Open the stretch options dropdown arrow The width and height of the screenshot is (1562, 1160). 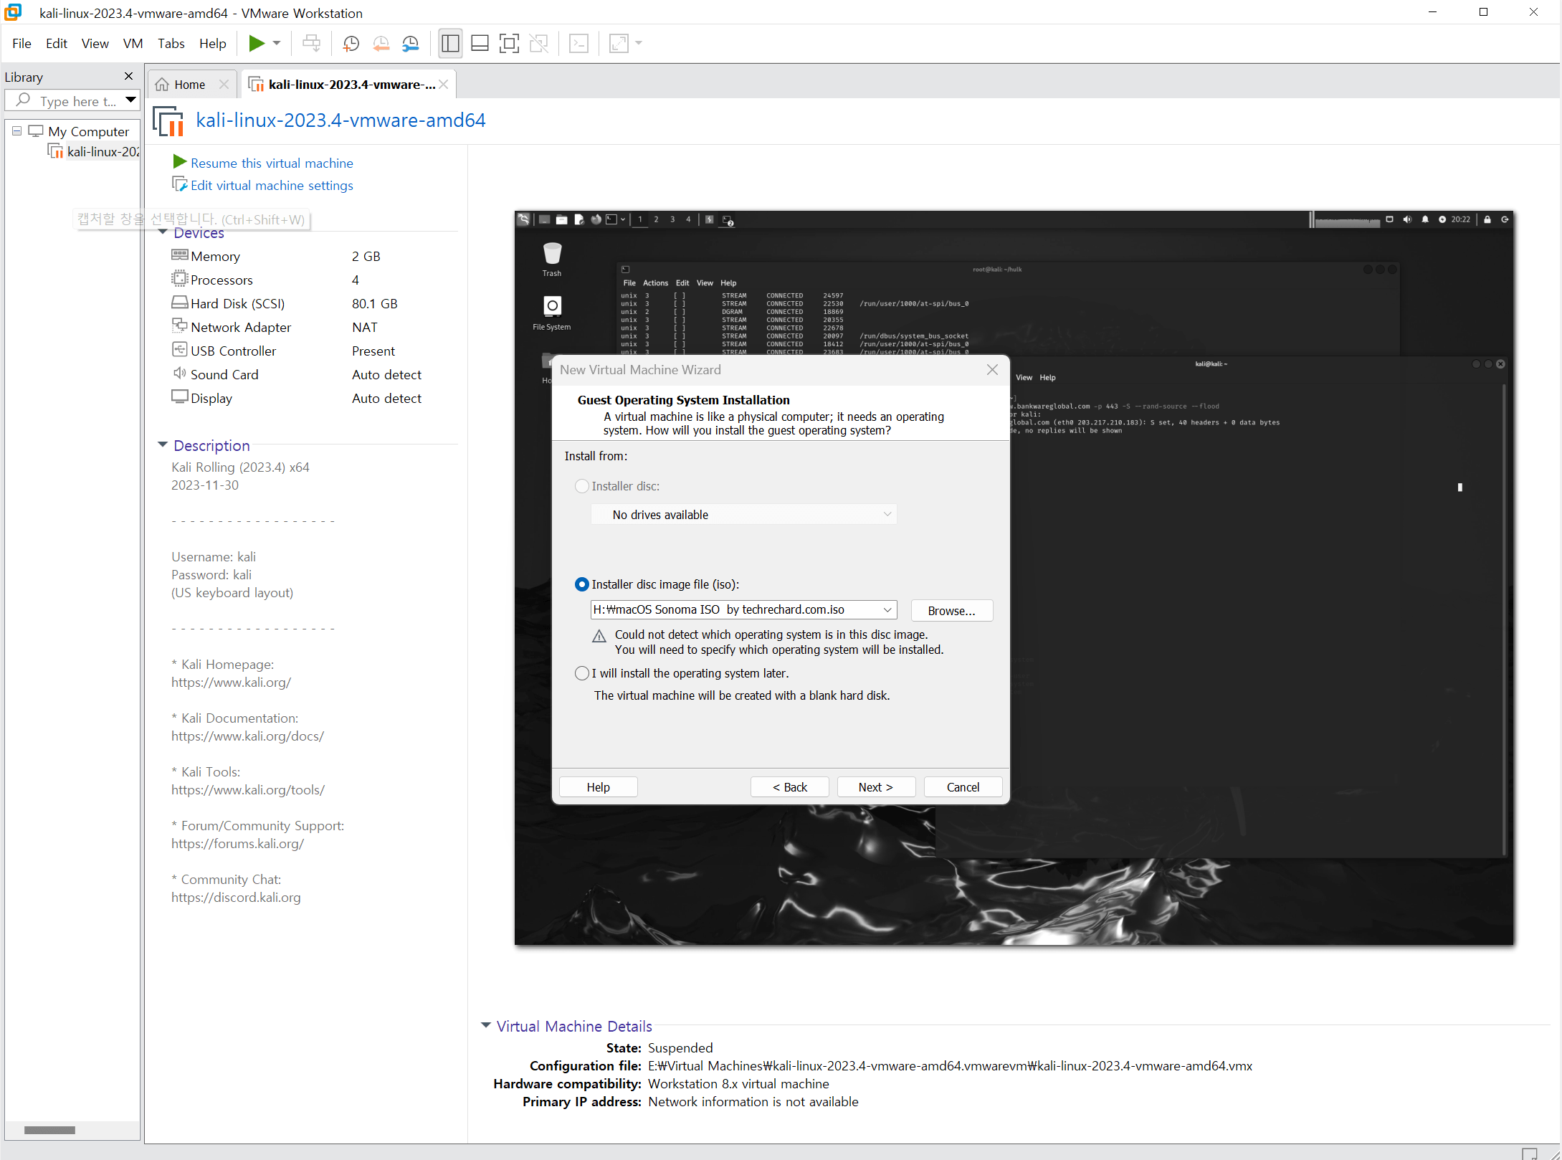point(639,44)
